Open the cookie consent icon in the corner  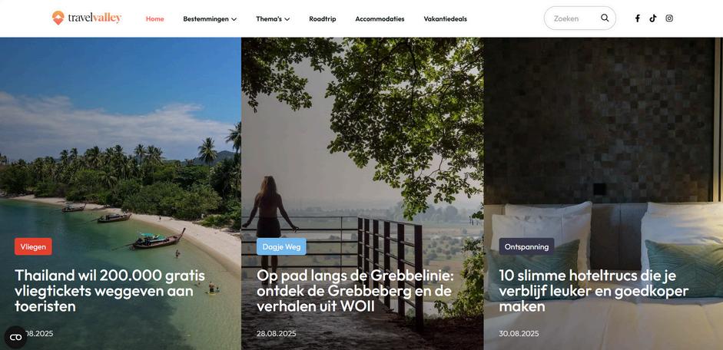click(x=15, y=338)
